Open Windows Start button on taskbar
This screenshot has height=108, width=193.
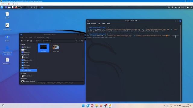pos(83,106)
